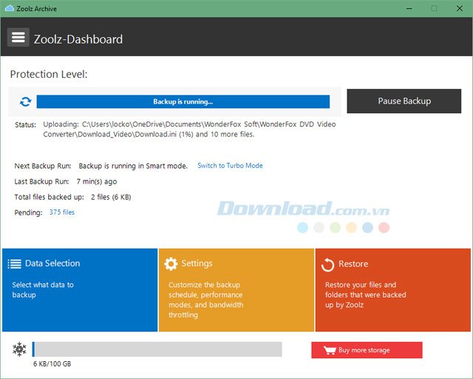The image size is (473, 379).
Task: Click the Zoolz cloud icon in title bar
Action: coord(9,8)
